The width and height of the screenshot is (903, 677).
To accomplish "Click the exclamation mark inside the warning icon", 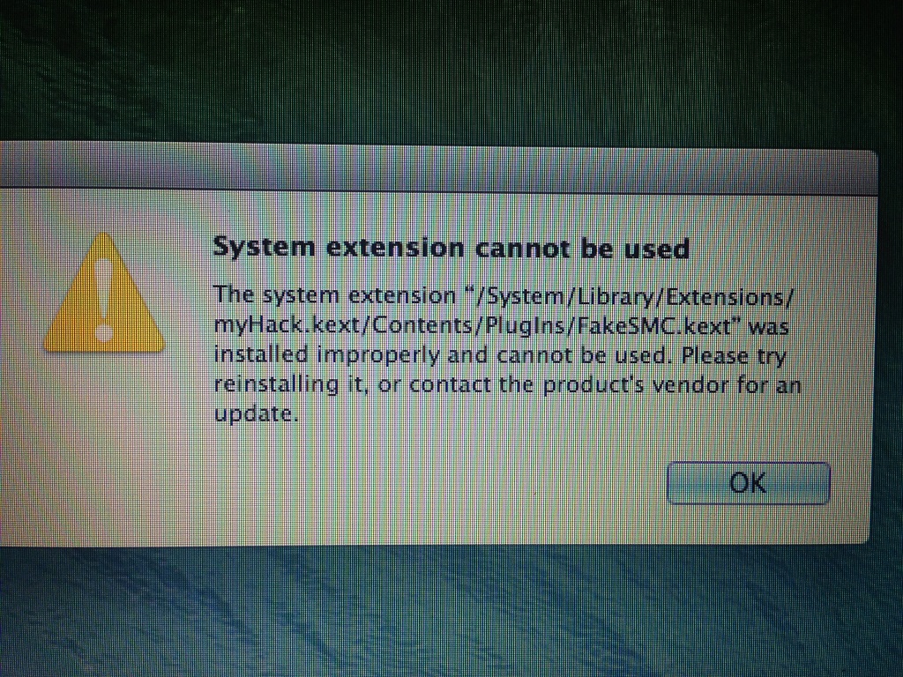I will [x=105, y=299].
